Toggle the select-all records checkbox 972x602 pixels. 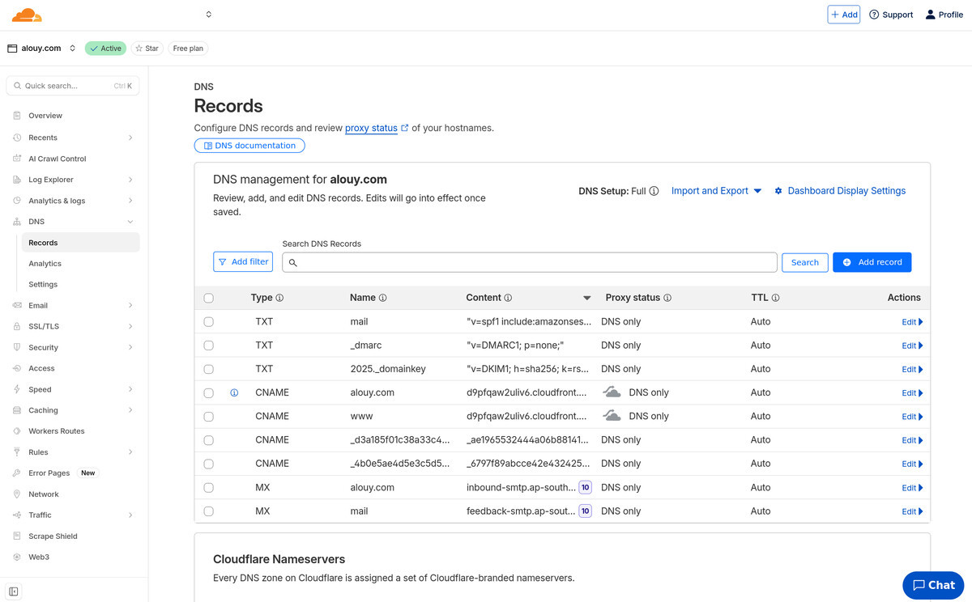(208, 298)
